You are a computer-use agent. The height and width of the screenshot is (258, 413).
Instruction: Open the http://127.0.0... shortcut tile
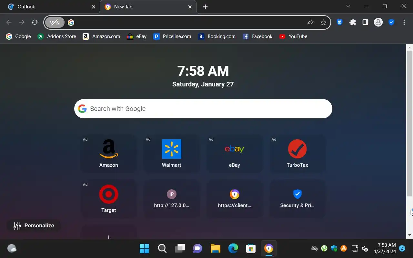tap(172, 199)
